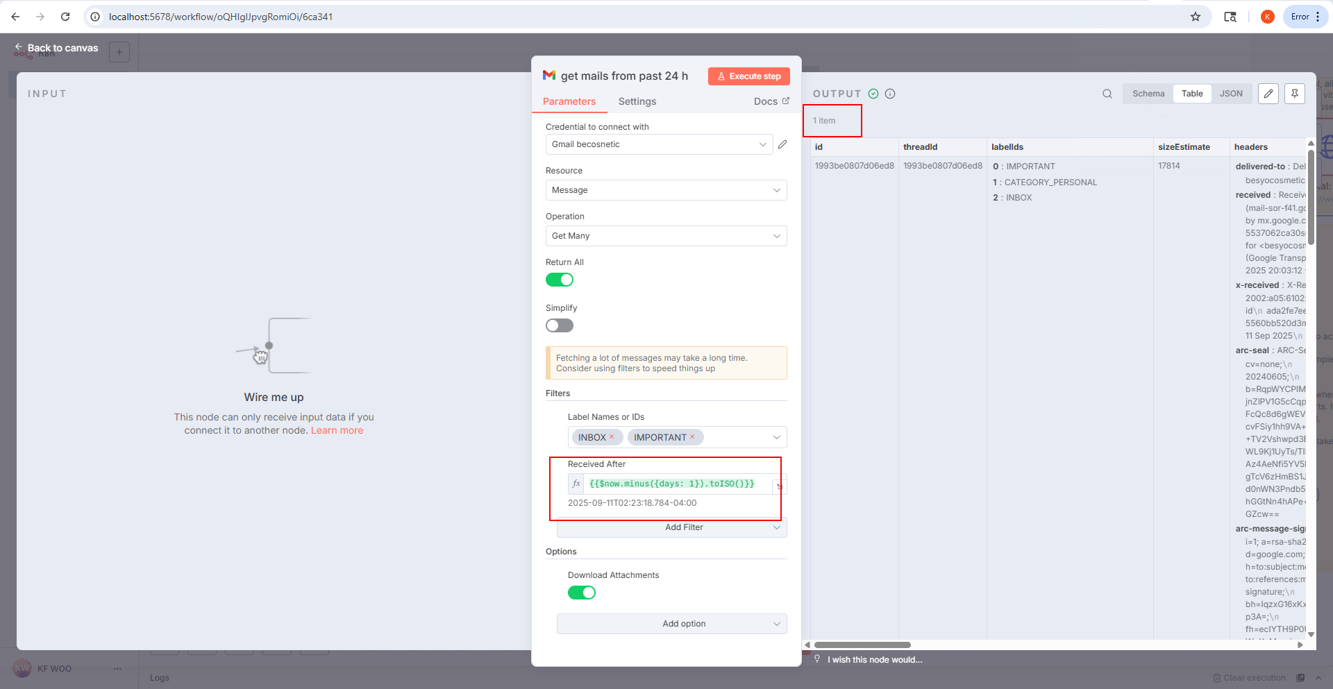Toggle the Return All switch
Viewport: 1333px width, 689px height.
coord(560,280)
